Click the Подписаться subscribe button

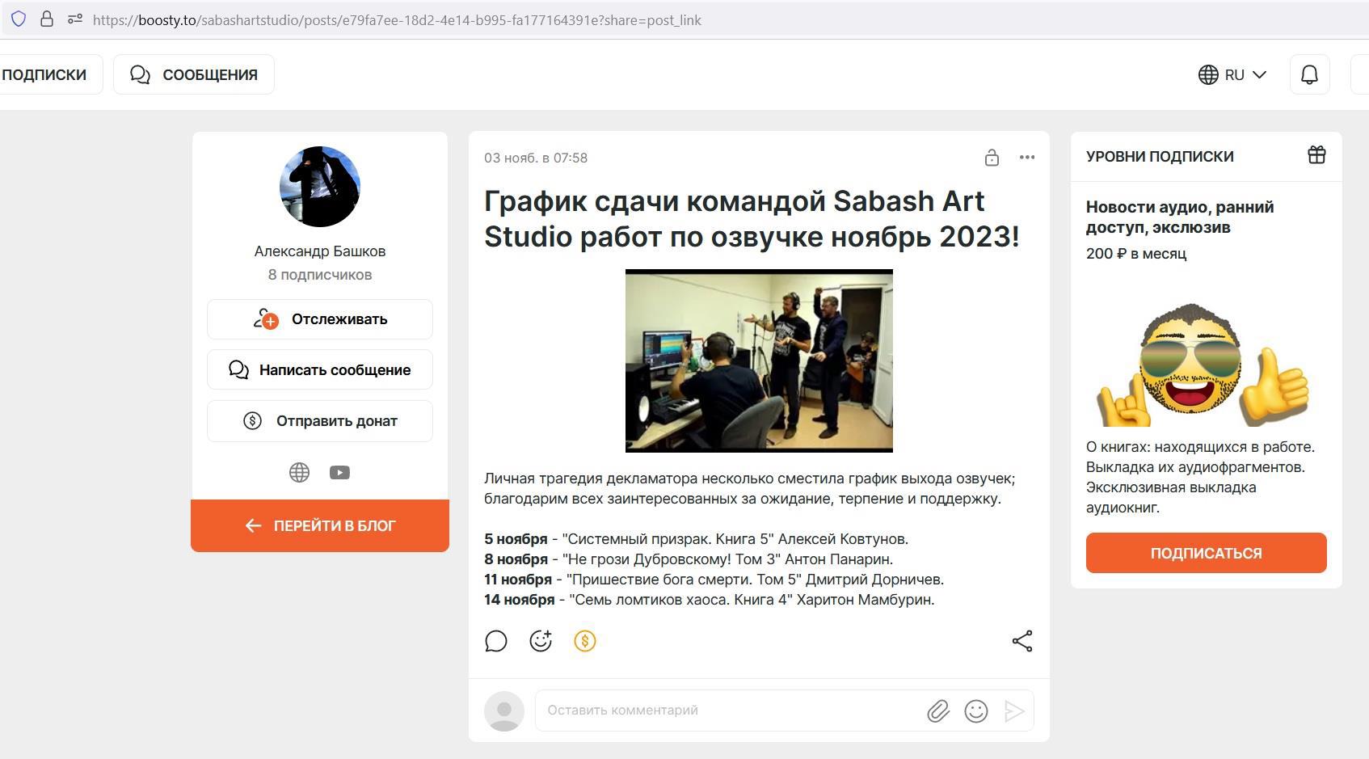(1206, 553)
